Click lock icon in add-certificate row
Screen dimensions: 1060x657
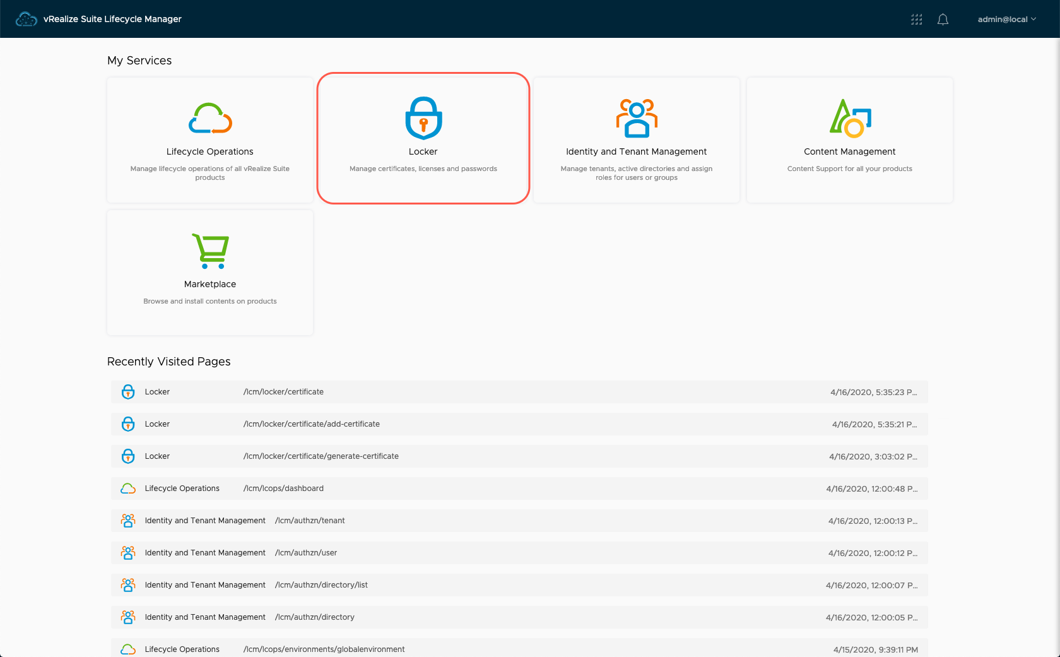pos(128,424)
